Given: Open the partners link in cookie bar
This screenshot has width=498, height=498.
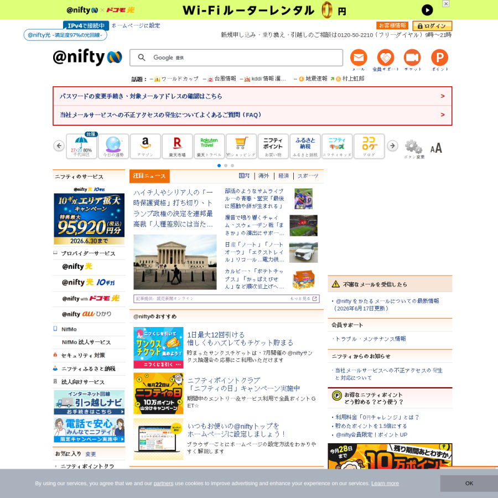Looking at the screenshot, I should [x=163, y=484].
